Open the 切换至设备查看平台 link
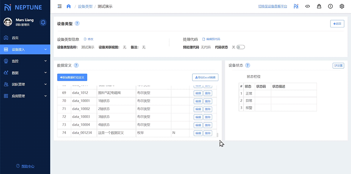 pyautogui.click(x=273, y=7)
